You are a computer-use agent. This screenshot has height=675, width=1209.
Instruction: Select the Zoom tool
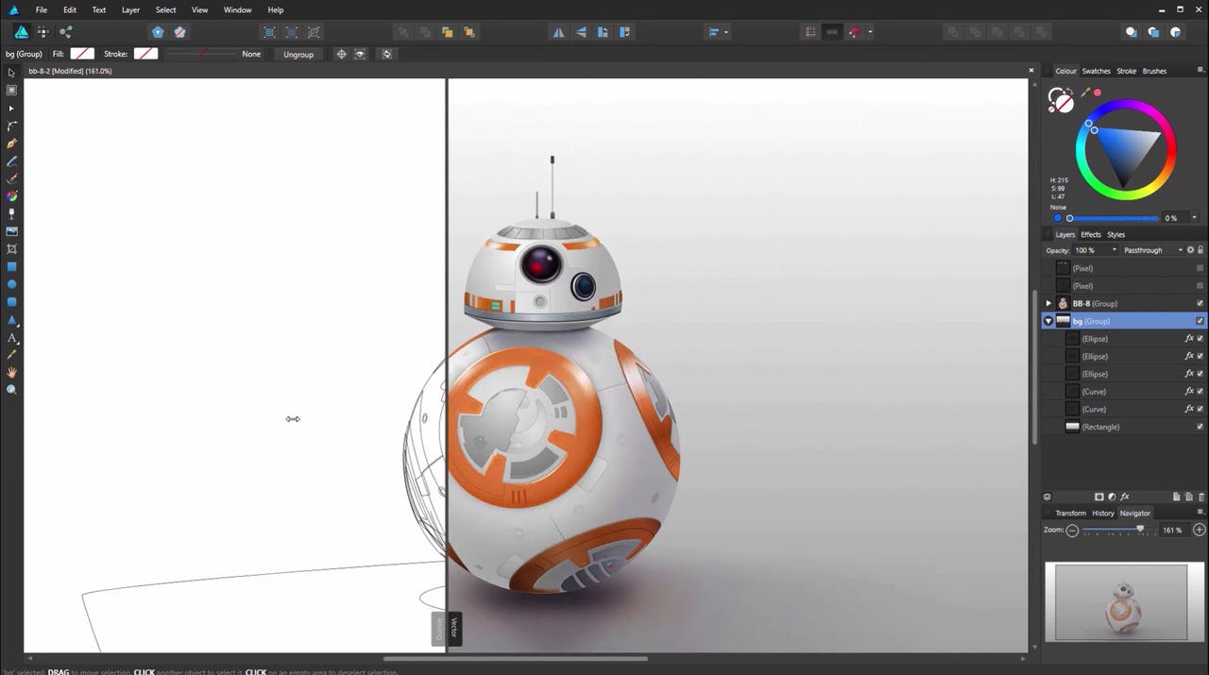11,389
